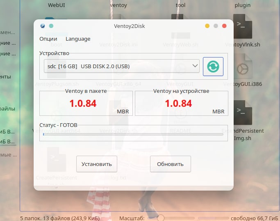Screen dimensions: 280x221
Task: Click the status progress bar
Action: pyautogui.click(x=133, y=134)
